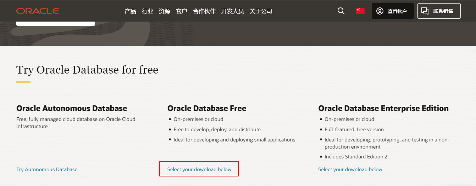Expand the 客户 navigation dropdown

click(x=181, y=11)
